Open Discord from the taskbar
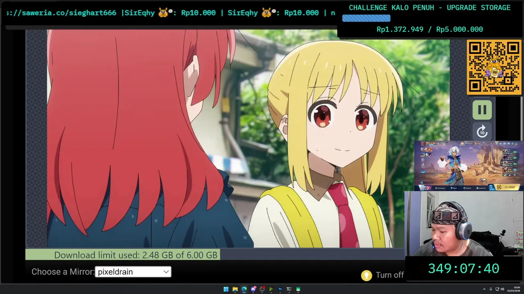Screen dimensions: 524x294 pyautogui.click(x=253, y=289)
